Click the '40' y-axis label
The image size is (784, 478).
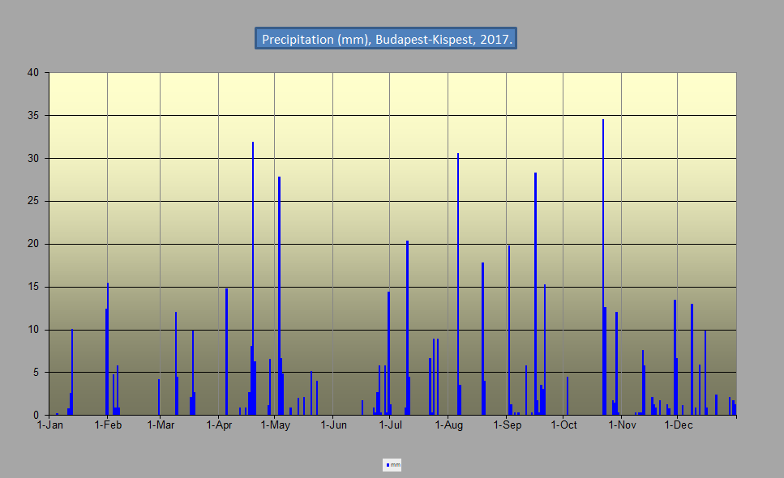(x=33, y=73)
